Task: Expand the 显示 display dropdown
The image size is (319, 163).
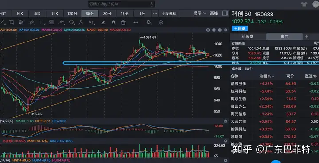Action: click(x=200, y=13)
